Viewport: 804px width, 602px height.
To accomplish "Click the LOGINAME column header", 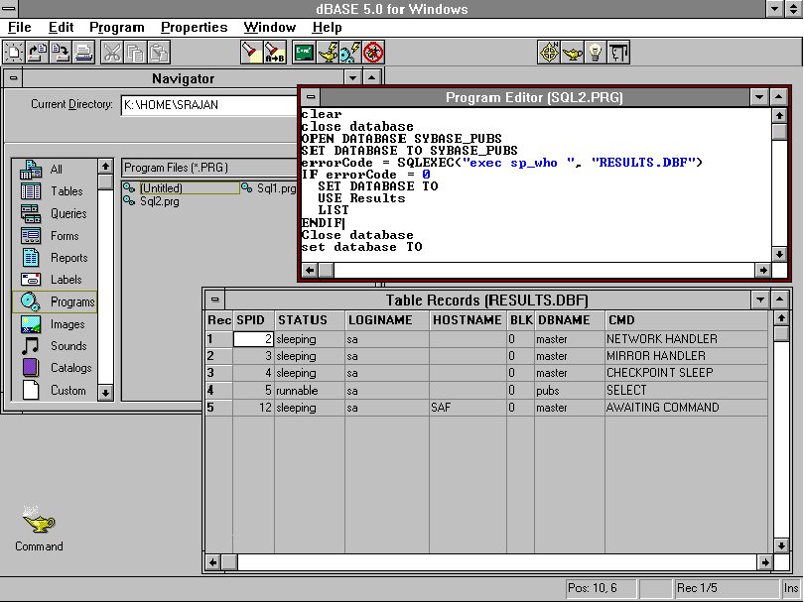I will pos(387,319).
